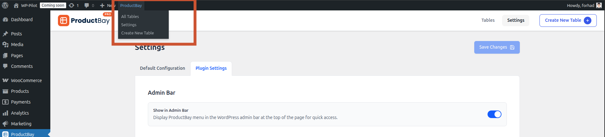This screenshot has height=137, width=605.
Task: Select All Tables from the ProductBay dropdown
Action: (130, 16)
